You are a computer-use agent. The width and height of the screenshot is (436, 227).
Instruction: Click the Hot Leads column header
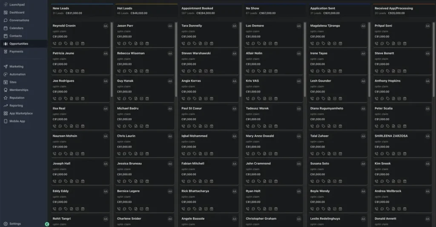tap(125, 9)
